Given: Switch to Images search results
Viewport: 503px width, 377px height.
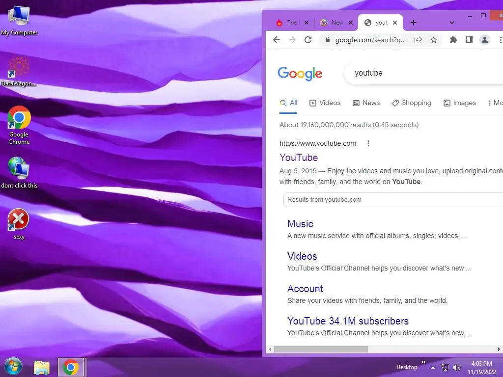Looking at the screenshot, I should pyautogui.click(x=459, y=103).
